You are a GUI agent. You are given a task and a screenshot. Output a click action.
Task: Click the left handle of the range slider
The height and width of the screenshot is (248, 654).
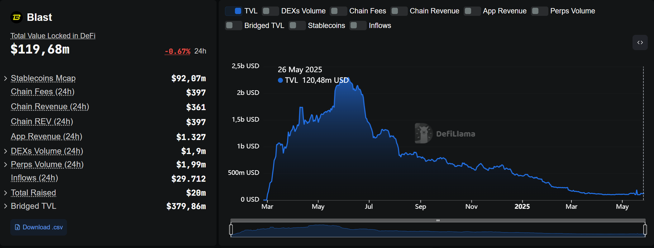point(231,230)
